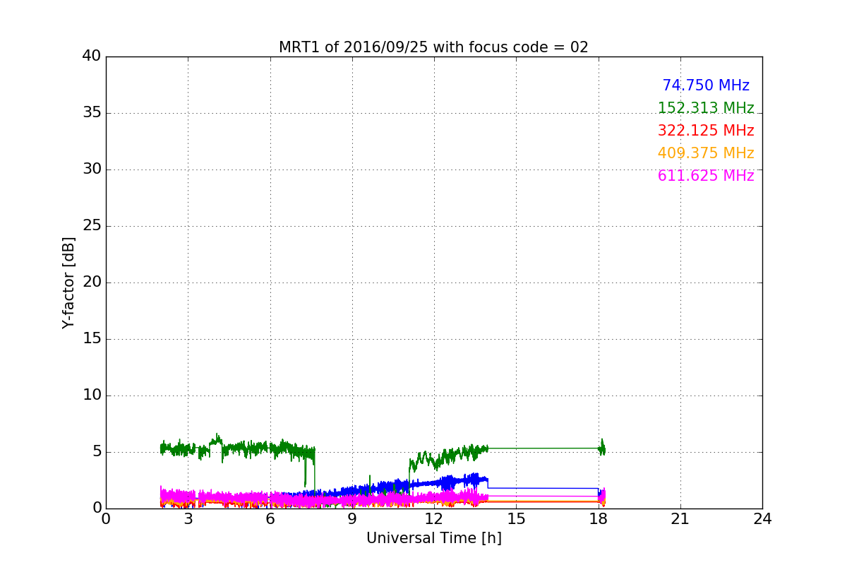Click x-axis tick label 9
Image resolution: width=847 pixels, height=565 pixels.
352,518
